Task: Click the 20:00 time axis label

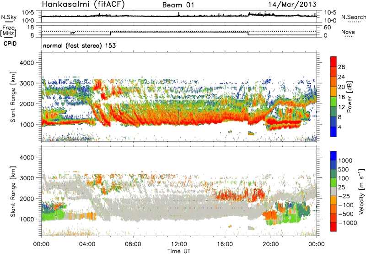Action: (271, 244)
